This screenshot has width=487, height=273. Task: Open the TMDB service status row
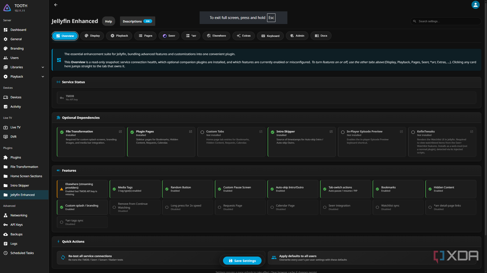(266, 98)
